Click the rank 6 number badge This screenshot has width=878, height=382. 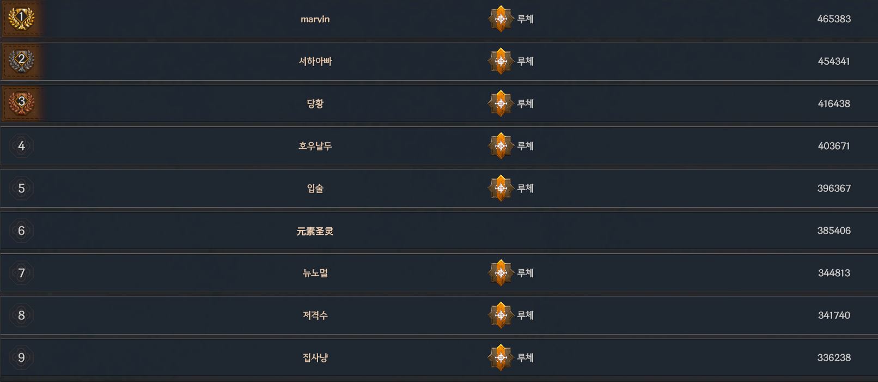coord(21,231)
